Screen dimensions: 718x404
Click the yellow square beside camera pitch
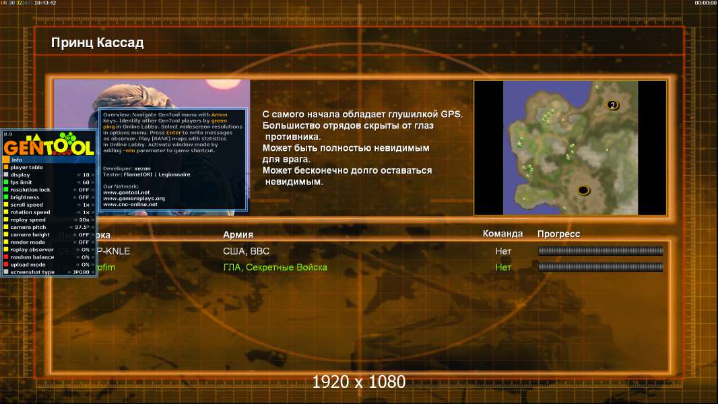click(x=6, y=227)
